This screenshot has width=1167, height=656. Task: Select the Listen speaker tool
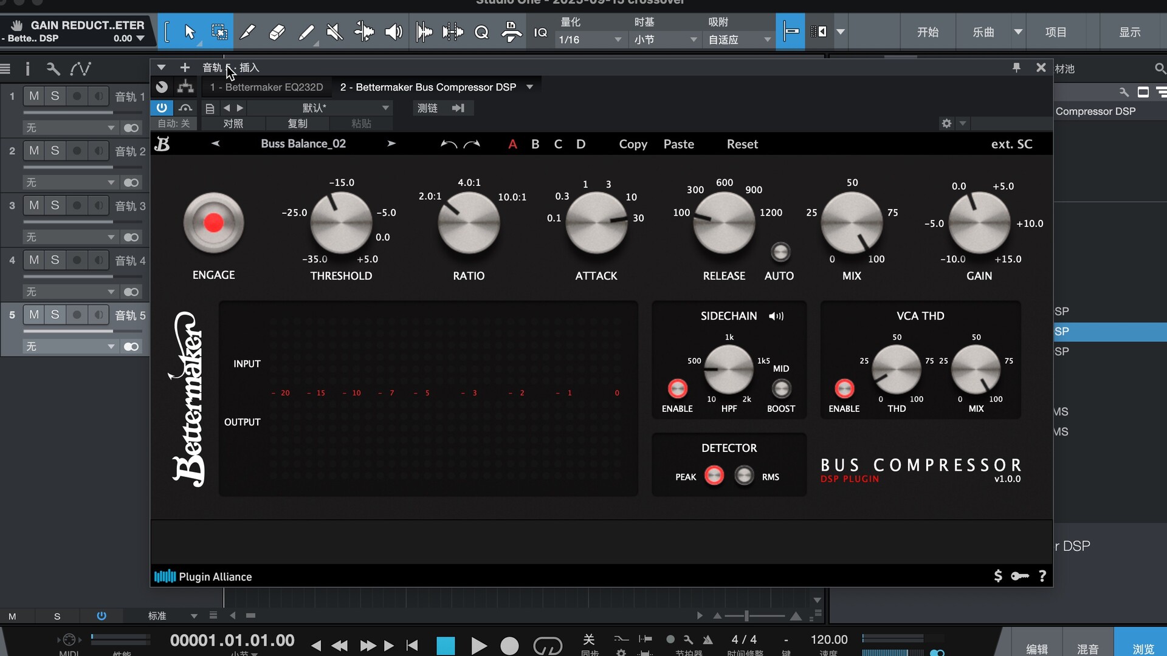click(x=393, y=32)
